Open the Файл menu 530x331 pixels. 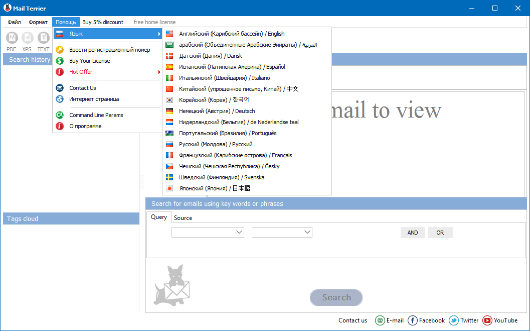[x=14, y=22]
